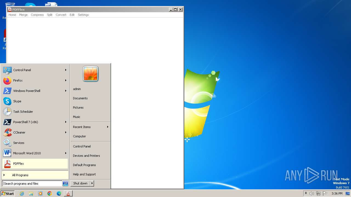
Task: Expand Windows PowerShell jump list arrow
Action: 66,91
